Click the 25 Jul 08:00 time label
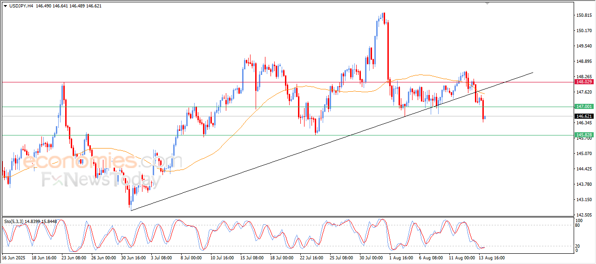Viewport: 596px width, 264px height. click(x=342, y=257)
